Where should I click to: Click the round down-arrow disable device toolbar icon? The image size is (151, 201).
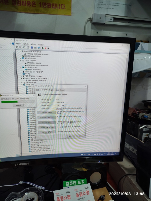point(48,48)
